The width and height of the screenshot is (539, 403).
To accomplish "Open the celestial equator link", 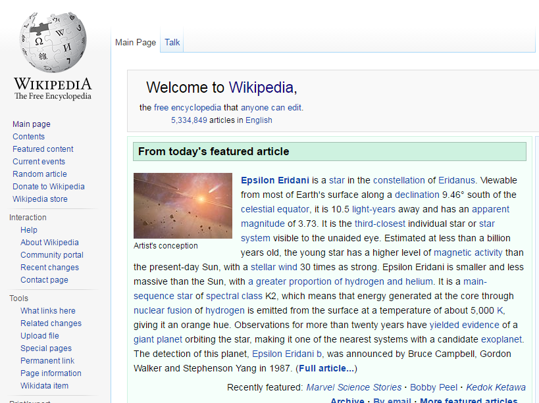I will [275, 209].
